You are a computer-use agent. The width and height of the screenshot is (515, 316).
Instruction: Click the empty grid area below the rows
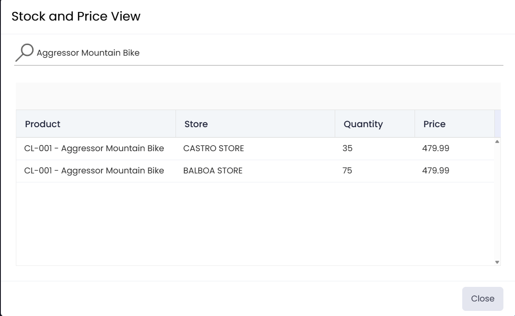pos(255,223)
